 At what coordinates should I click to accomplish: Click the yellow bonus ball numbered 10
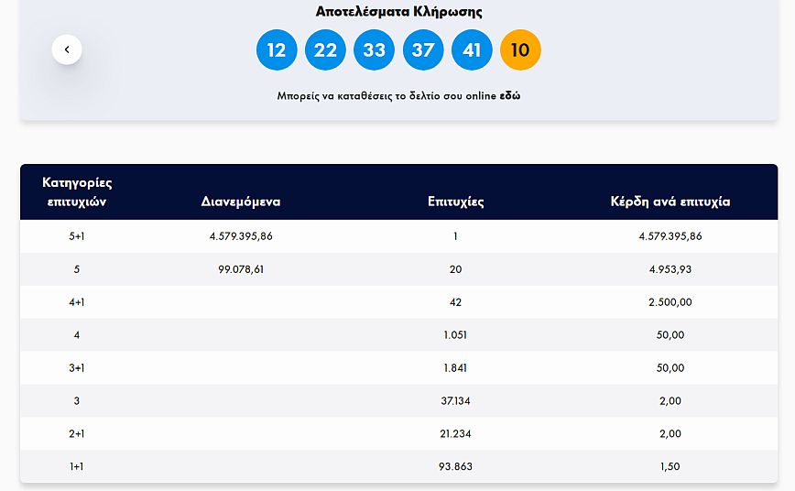click(x=520, y=49)
